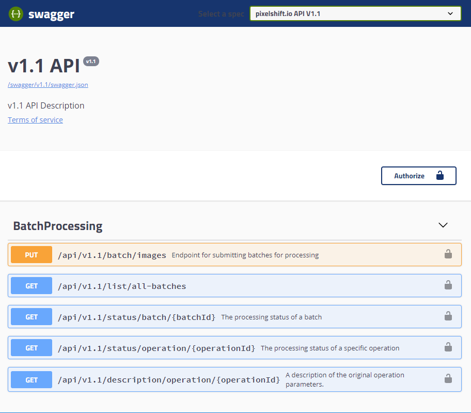This screenshot has width=471, height=413.
Task: Click the lock icon on the PUT batch/images row
Action: 448,254
